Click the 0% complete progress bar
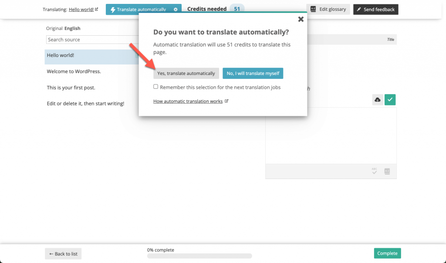Viewport: 446px width, 263px height. coord(199,256)
